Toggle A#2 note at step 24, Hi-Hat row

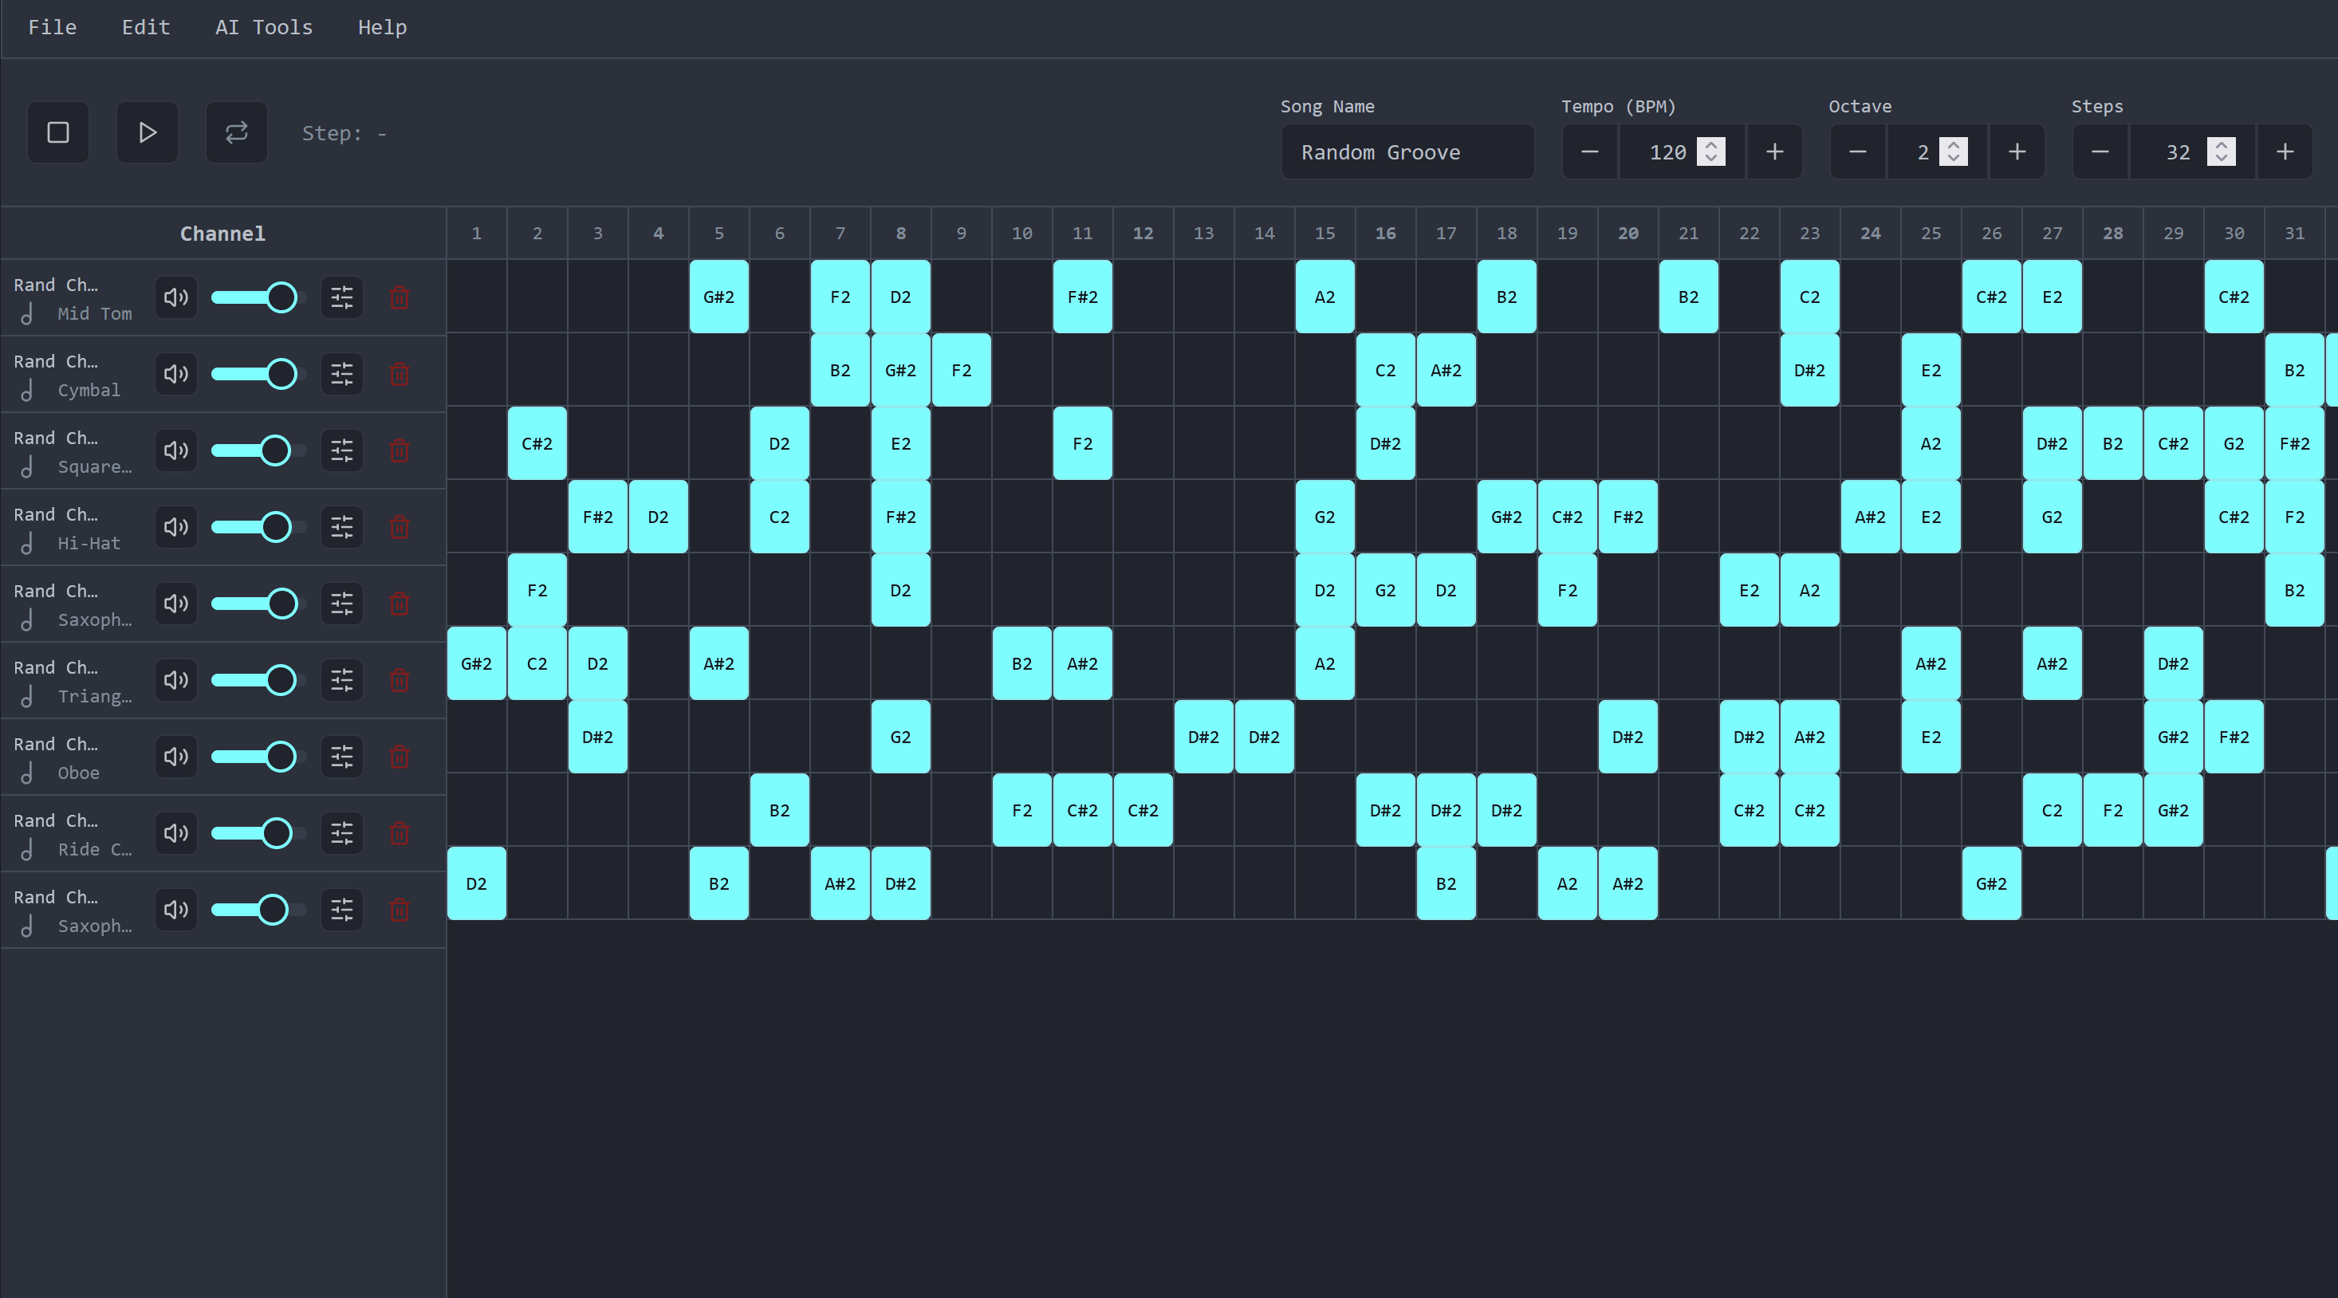tap(1871, 517)
